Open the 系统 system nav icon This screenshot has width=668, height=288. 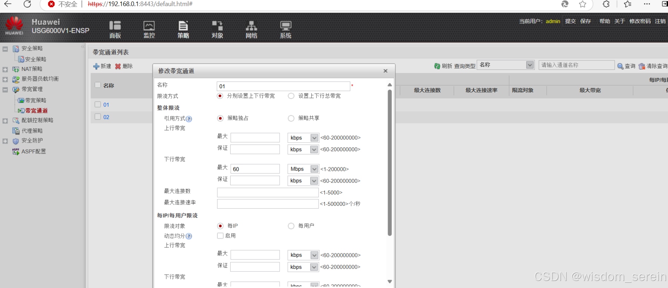[285, 30]
